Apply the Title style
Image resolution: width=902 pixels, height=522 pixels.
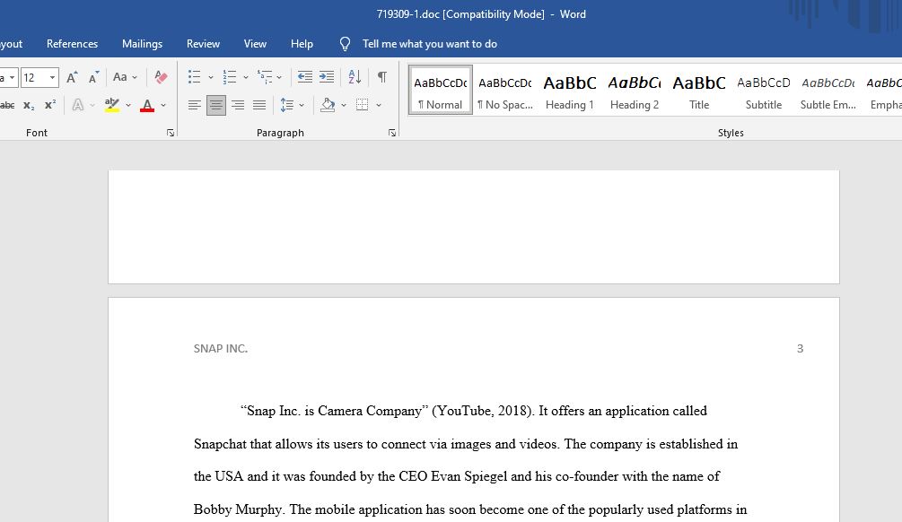699,90
